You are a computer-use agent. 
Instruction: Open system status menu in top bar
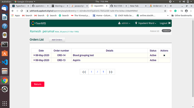186,2
